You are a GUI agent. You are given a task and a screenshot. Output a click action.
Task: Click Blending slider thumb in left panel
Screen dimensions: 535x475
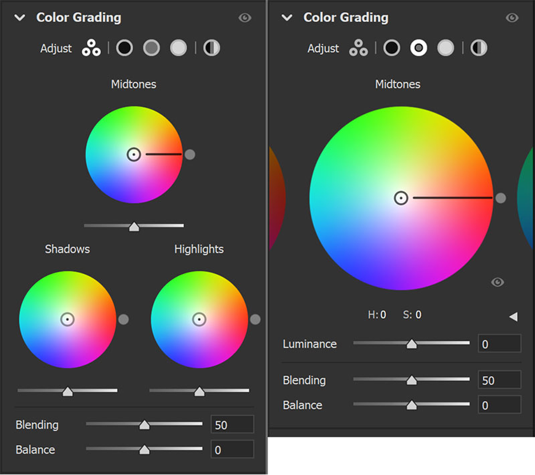[145, 425]
